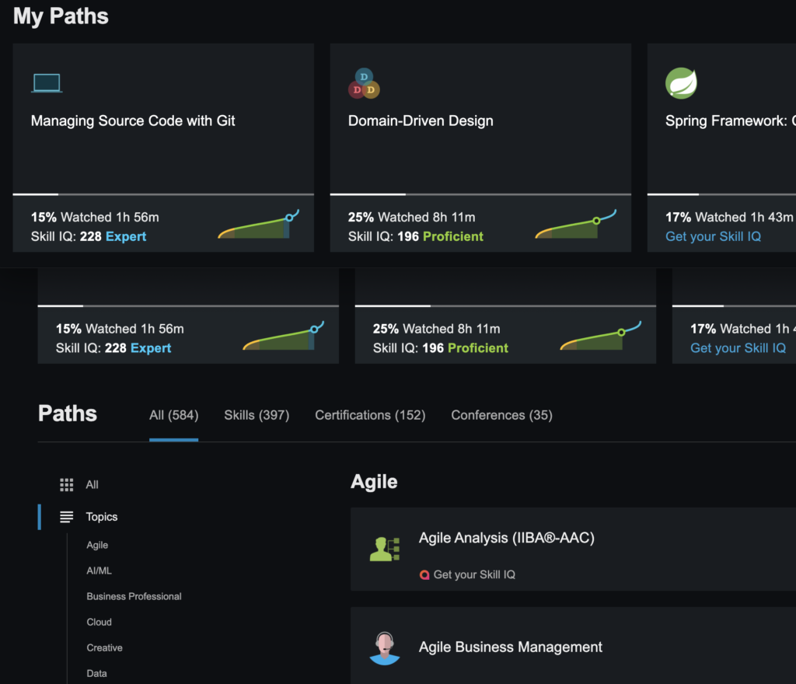Click progress bar under Managing Source Code with Git title
The width and height of the screenshot is (796, 684).
click(x=163, y=194)
